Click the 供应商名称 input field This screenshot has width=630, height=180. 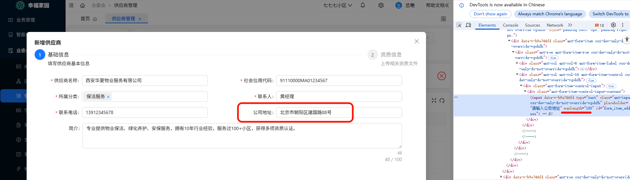click(x=144, y=81)
